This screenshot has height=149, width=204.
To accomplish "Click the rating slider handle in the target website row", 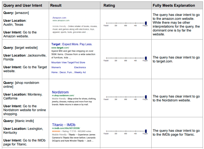I will tap(146, 58).
